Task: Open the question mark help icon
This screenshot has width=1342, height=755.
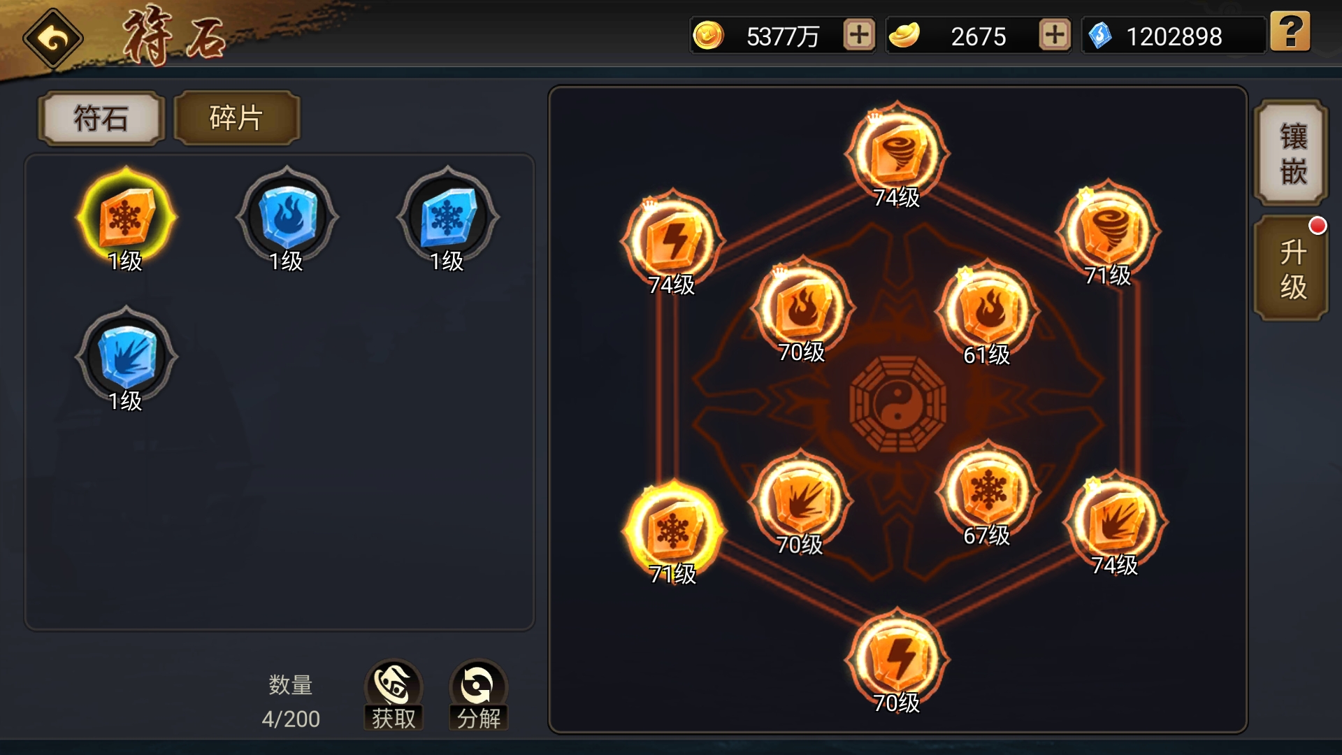Action: pyautogui.click(x=1290, y=32)
